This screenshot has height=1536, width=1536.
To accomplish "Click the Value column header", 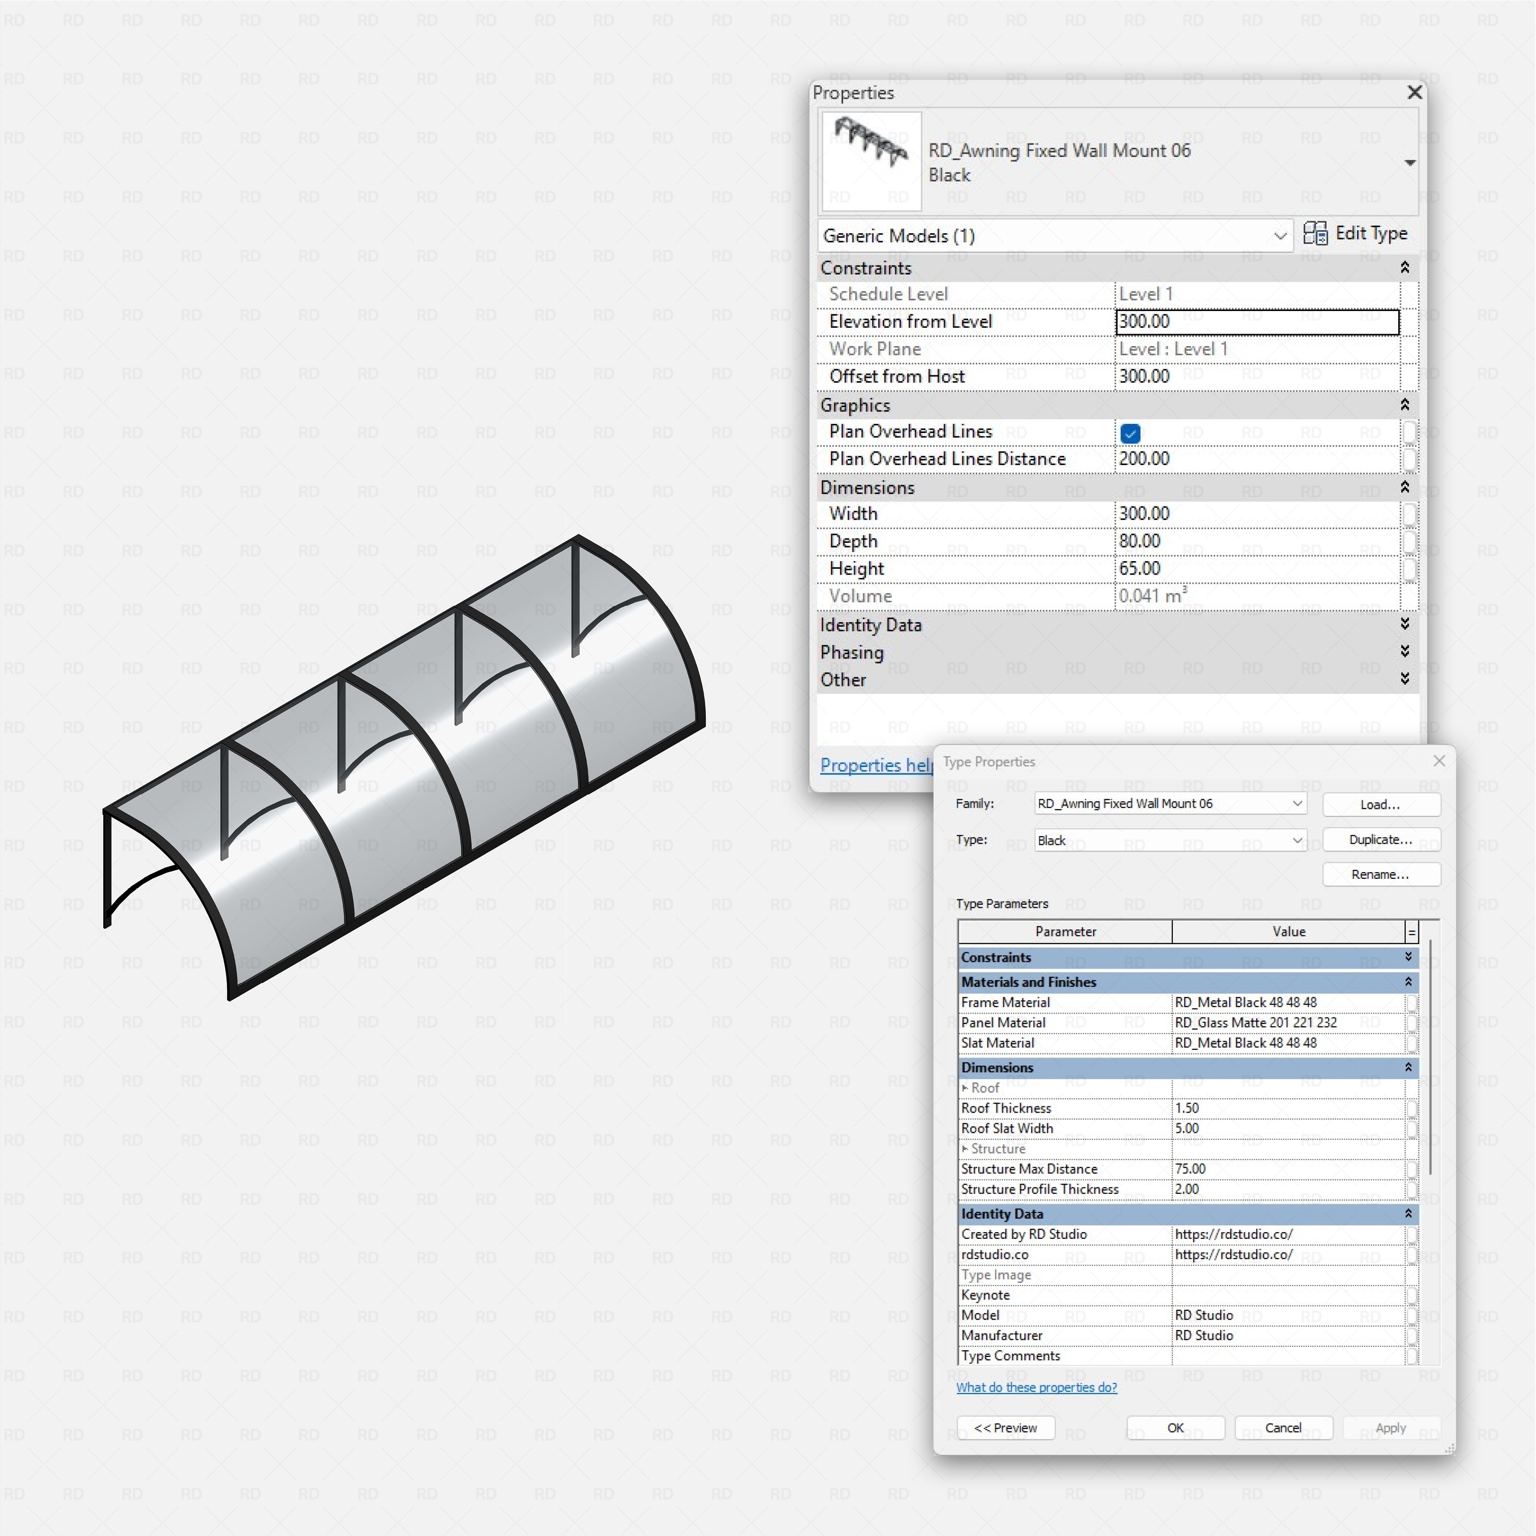I will pyautogui.click(x=1289, y=932).
